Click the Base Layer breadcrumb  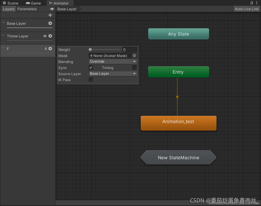[x=67, y=9]
